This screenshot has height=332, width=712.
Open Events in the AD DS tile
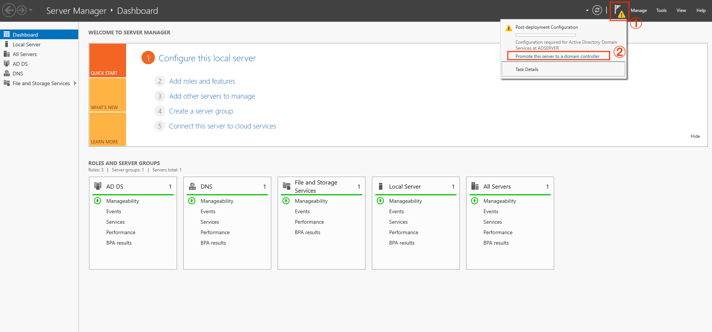click(x=114, y=211)
